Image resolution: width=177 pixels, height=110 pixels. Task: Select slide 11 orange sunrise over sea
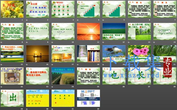click(88, 31)
